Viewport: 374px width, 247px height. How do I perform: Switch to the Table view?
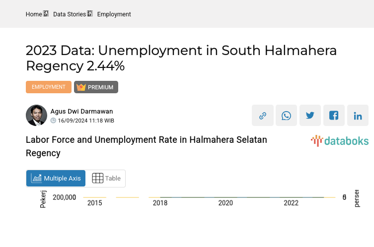[106, 179]
